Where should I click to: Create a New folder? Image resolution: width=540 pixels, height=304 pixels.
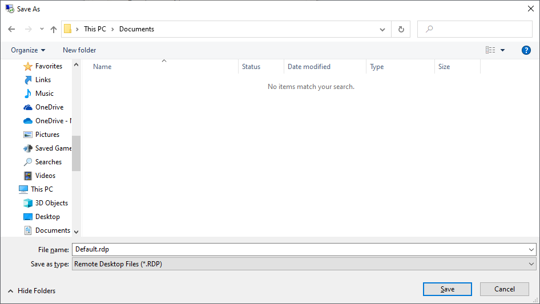pos(79,50)
